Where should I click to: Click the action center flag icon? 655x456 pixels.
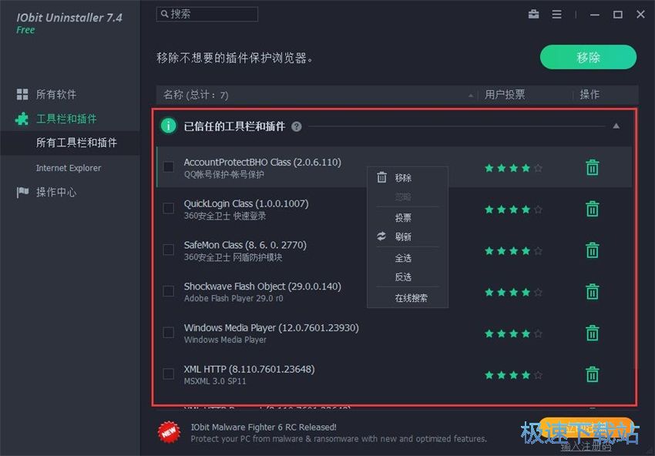tap(22, 192)
